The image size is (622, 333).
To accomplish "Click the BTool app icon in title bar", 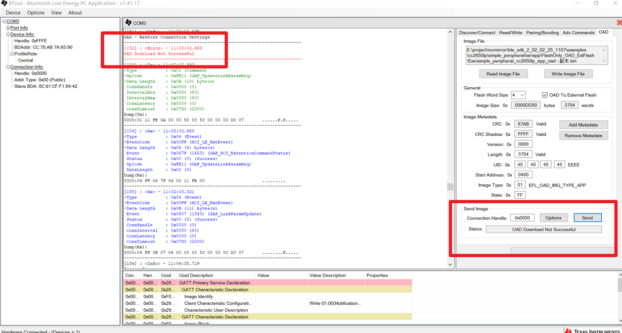I will coord(4,4).
